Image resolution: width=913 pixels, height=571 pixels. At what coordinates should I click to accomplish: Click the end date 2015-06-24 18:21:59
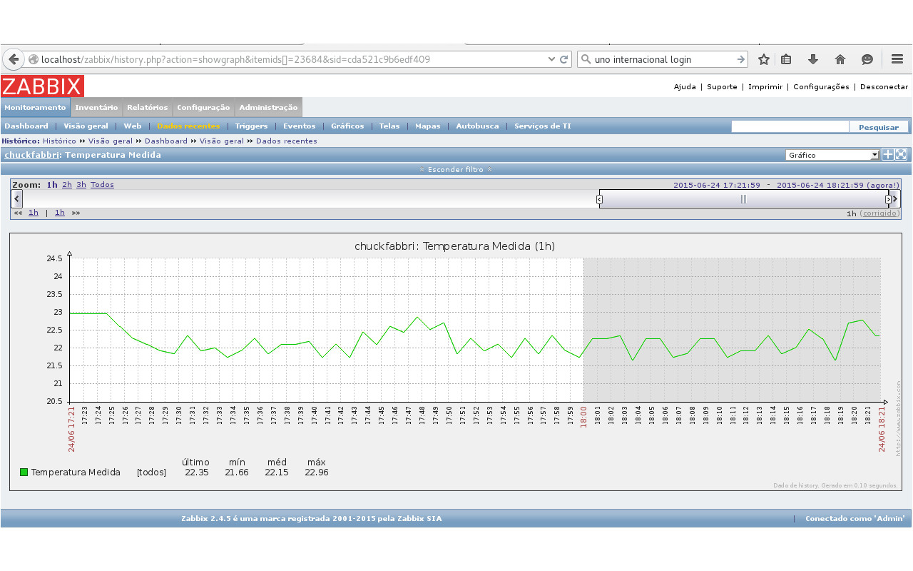[820, 185]
